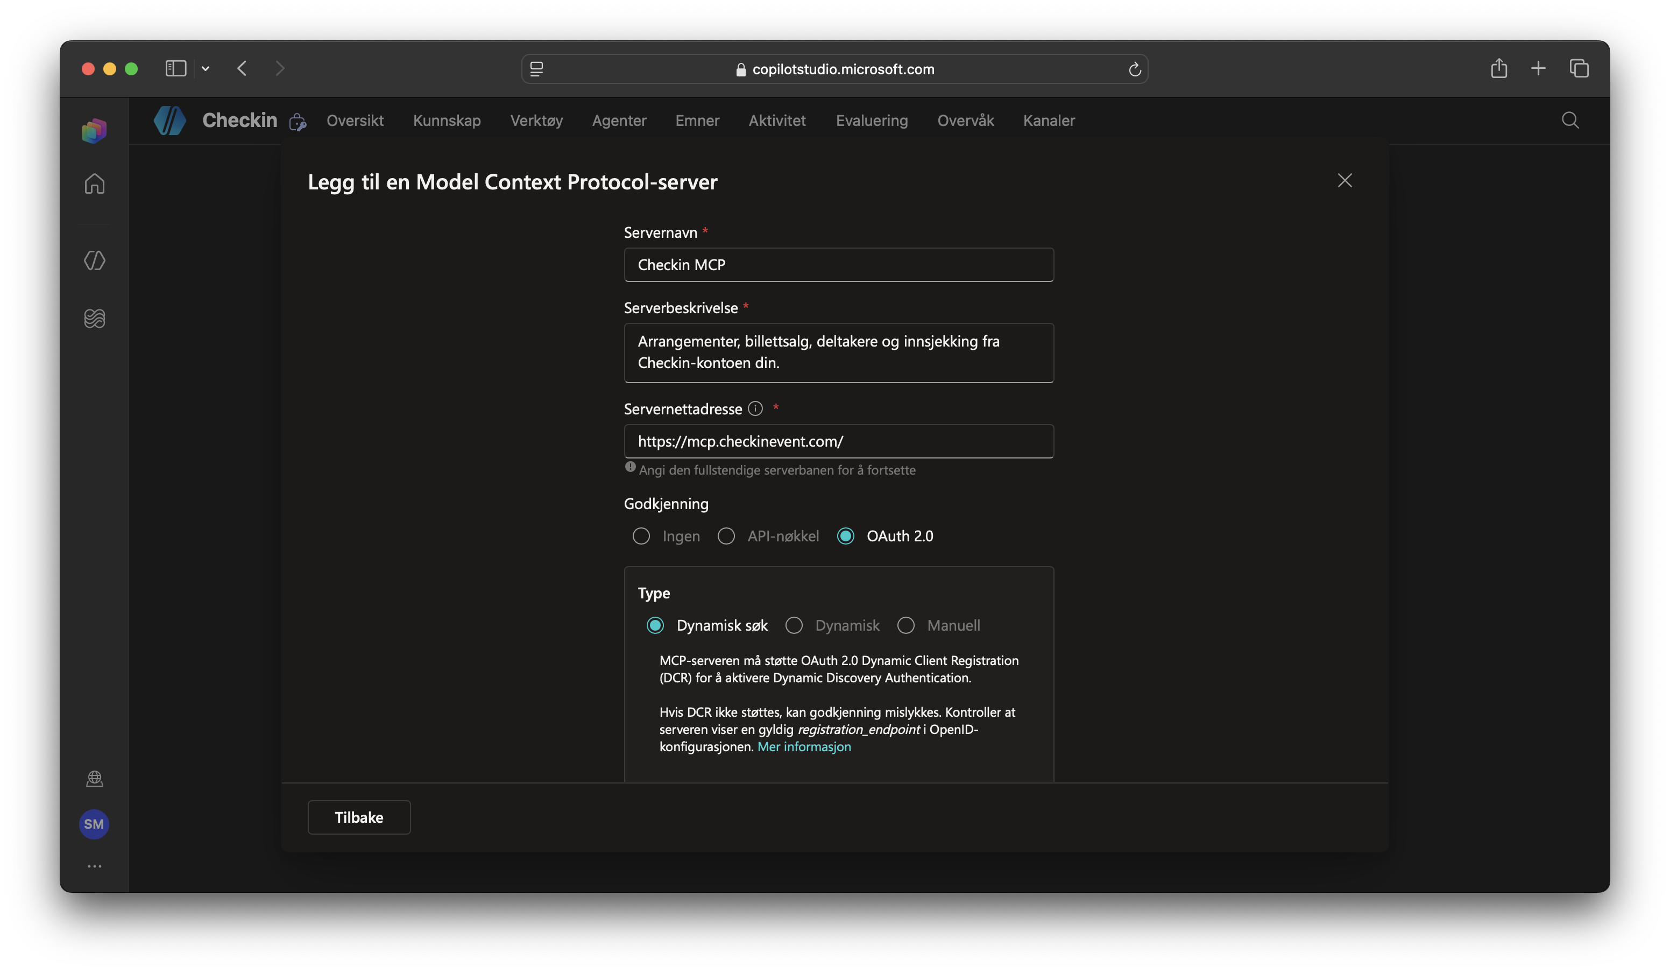
Task: Open Mer informasjon link
Action: tap(804, 746)
